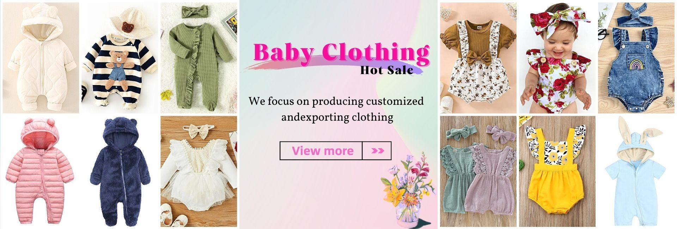The width and height of the screenshot is (677, 229).
Task: Open the yellow suspender bloomer outfit photo
Action: coord(557,171)
